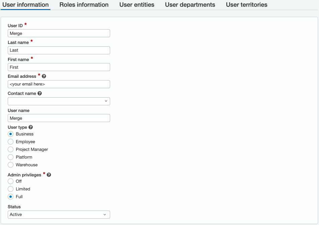Viewport: 319px width, 225px height.
Task: Open the Contact name dropdown
Action: point(59,101)
